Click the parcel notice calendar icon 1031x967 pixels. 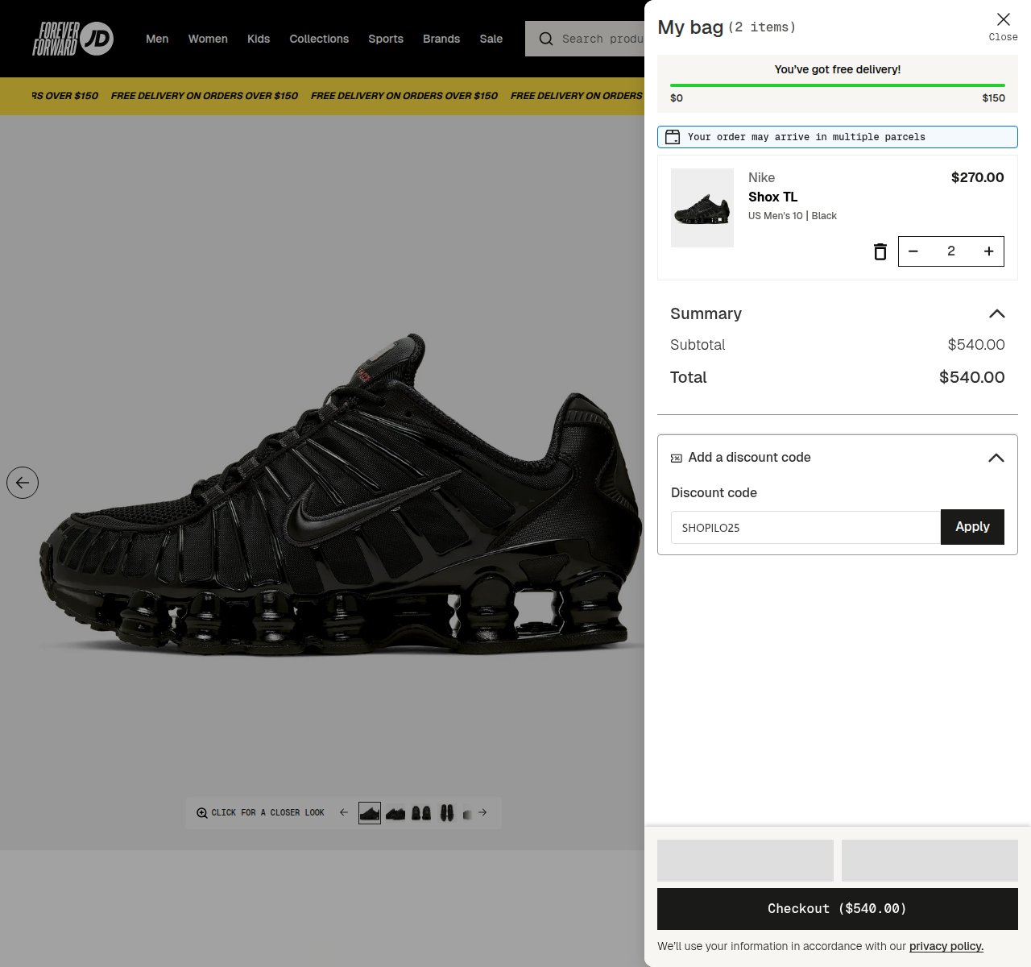click(673, 137)
